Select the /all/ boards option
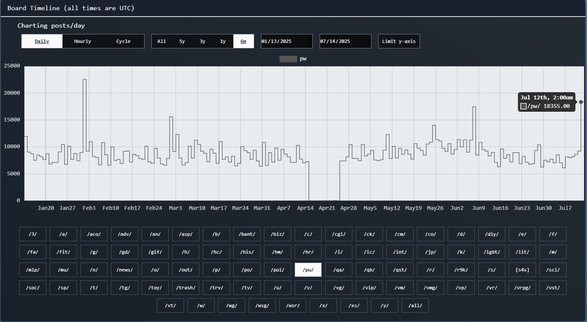Viewport: 587px width, 322px height. pos(415,305)
